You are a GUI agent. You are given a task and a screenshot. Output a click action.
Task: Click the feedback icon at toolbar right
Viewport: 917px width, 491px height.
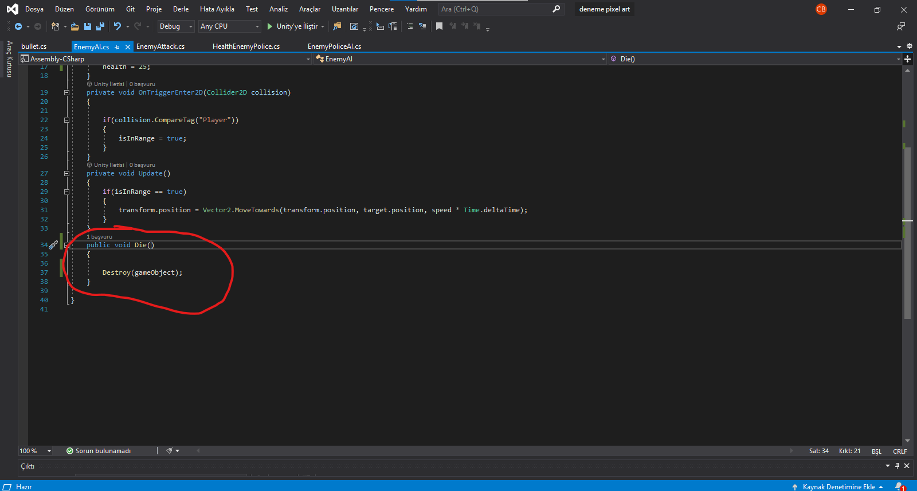(901, 26)
